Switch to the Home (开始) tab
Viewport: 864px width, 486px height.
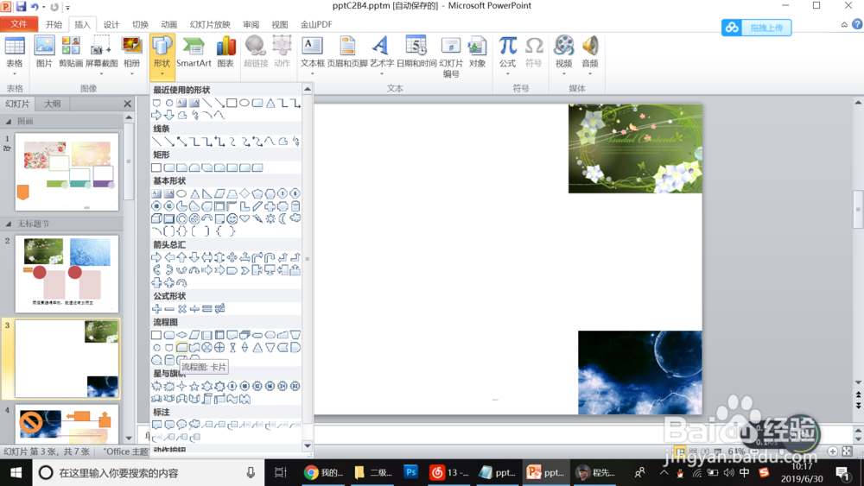pos(54,24)
